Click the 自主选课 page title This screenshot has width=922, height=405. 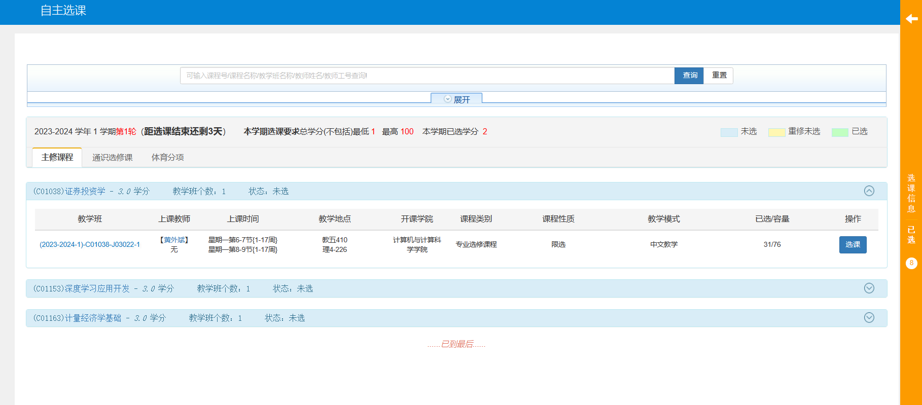63,11
